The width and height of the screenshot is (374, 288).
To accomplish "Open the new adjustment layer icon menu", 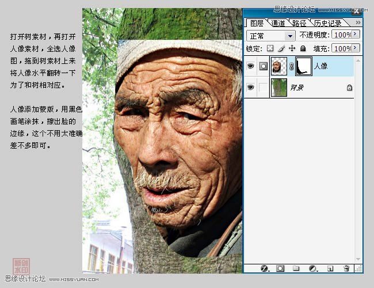I will [x=313, y=268].
